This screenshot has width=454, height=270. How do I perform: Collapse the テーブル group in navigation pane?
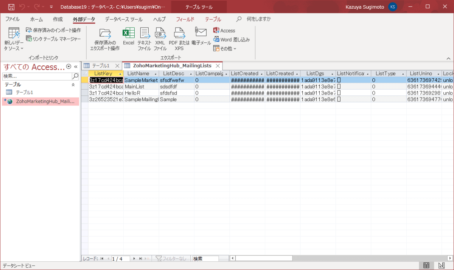(x=73, y=85)
